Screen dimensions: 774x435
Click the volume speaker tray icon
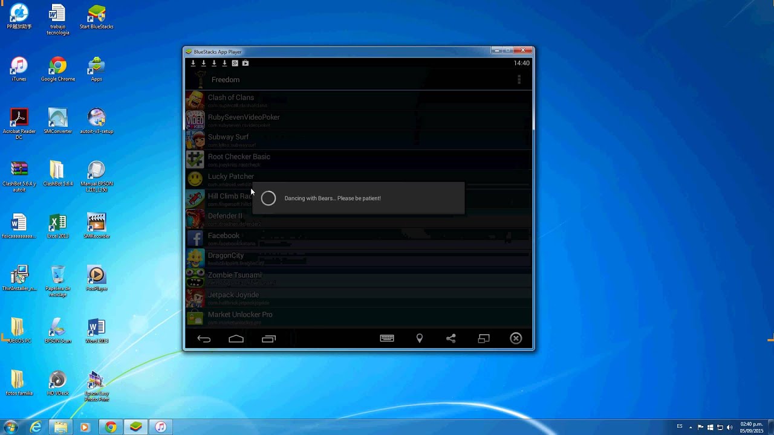click(729, 427)
